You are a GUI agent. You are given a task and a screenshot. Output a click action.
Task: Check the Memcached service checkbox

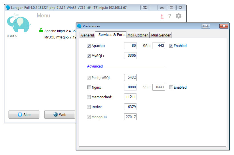89,97
